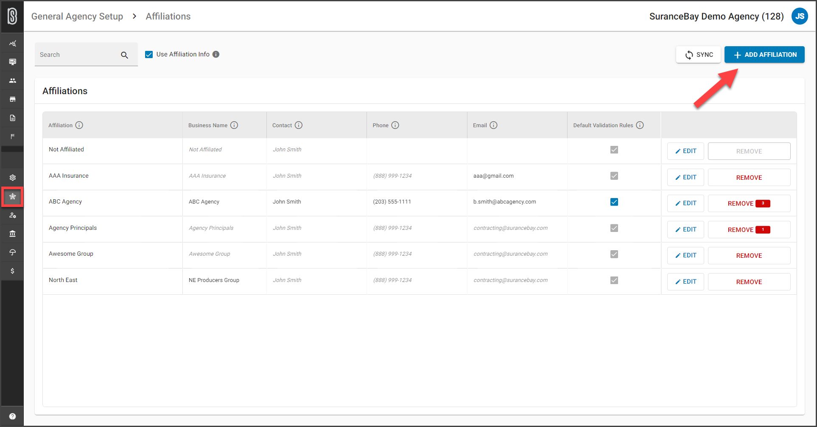
Task: Click the Affiliations breadcrumb
Action: (x=168, y=16)
